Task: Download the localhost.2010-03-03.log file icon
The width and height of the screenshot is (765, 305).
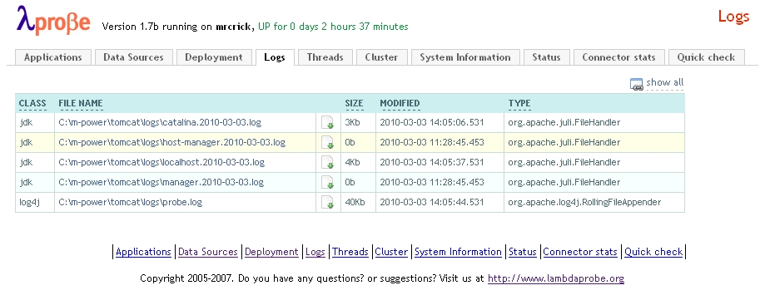Action: 327,162
